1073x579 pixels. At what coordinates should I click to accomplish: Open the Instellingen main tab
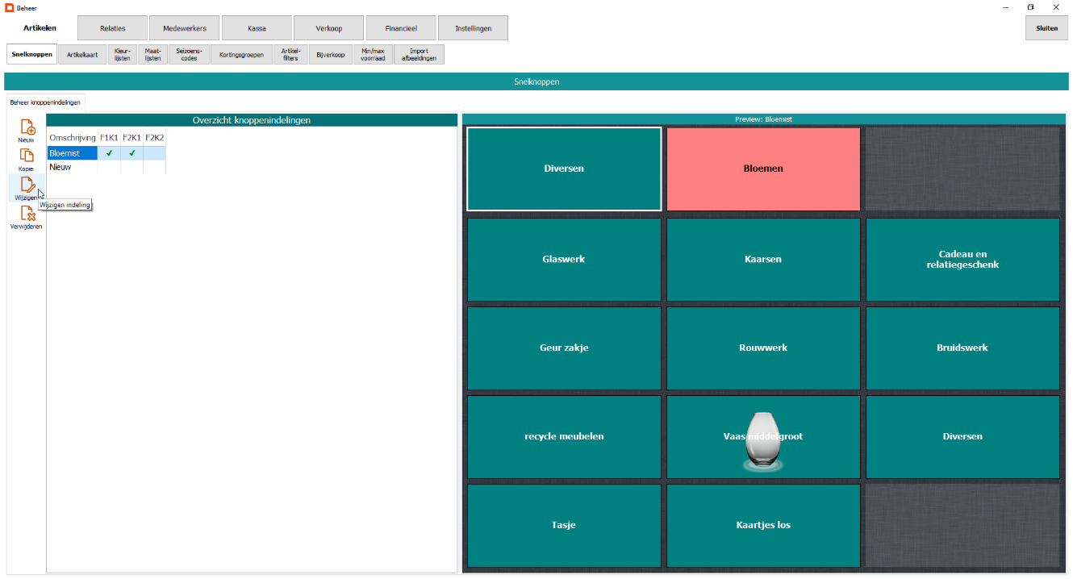[472, 28]
